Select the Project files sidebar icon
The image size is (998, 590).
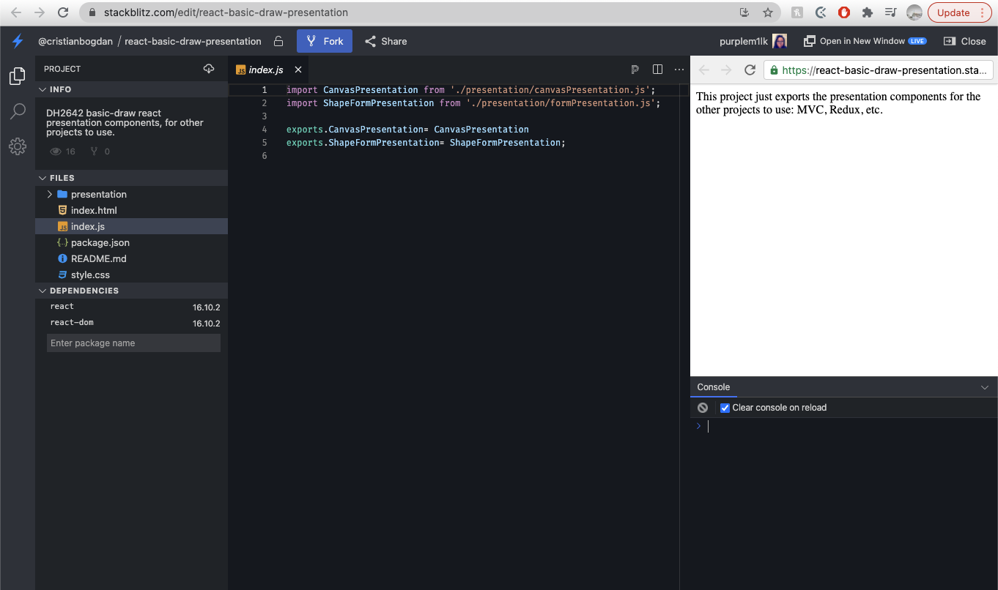pyautogui.click(x=17, y=75)
